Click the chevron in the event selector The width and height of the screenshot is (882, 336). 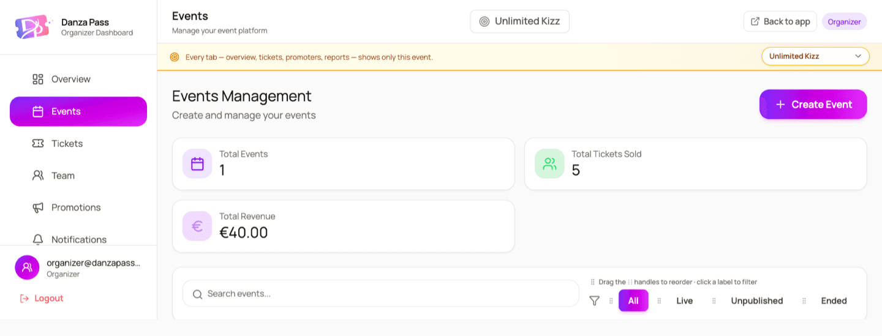click(858, 56)
